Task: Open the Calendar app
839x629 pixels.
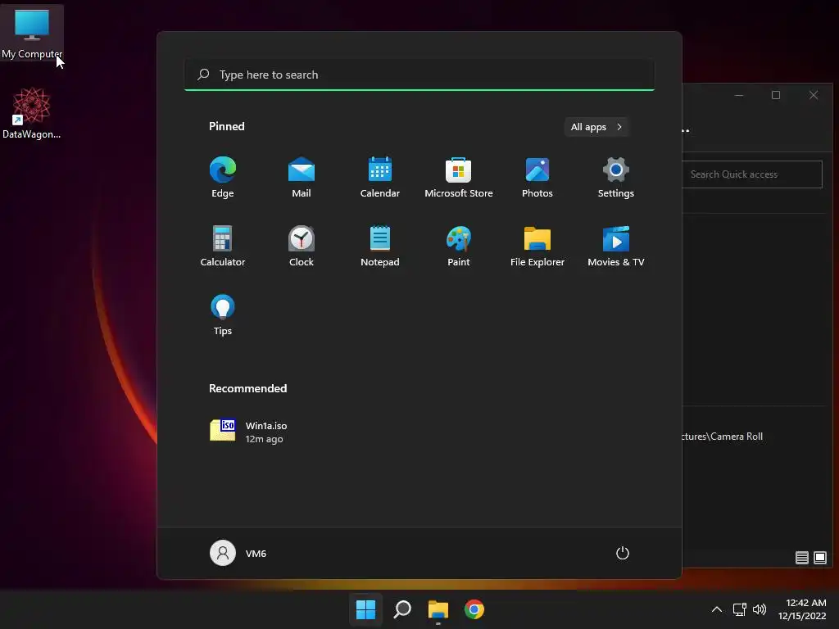Action: tap(380, 177)
